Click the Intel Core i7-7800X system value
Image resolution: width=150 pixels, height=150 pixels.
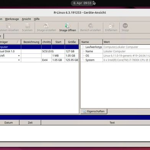(x=127, y=60)
